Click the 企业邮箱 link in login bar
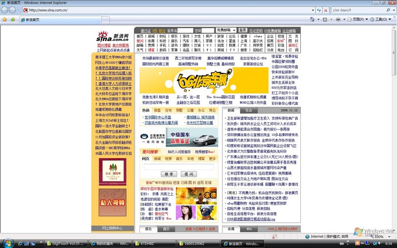This screenshot has width=397, height=248. pyautogui.click(x=289, y=30)
